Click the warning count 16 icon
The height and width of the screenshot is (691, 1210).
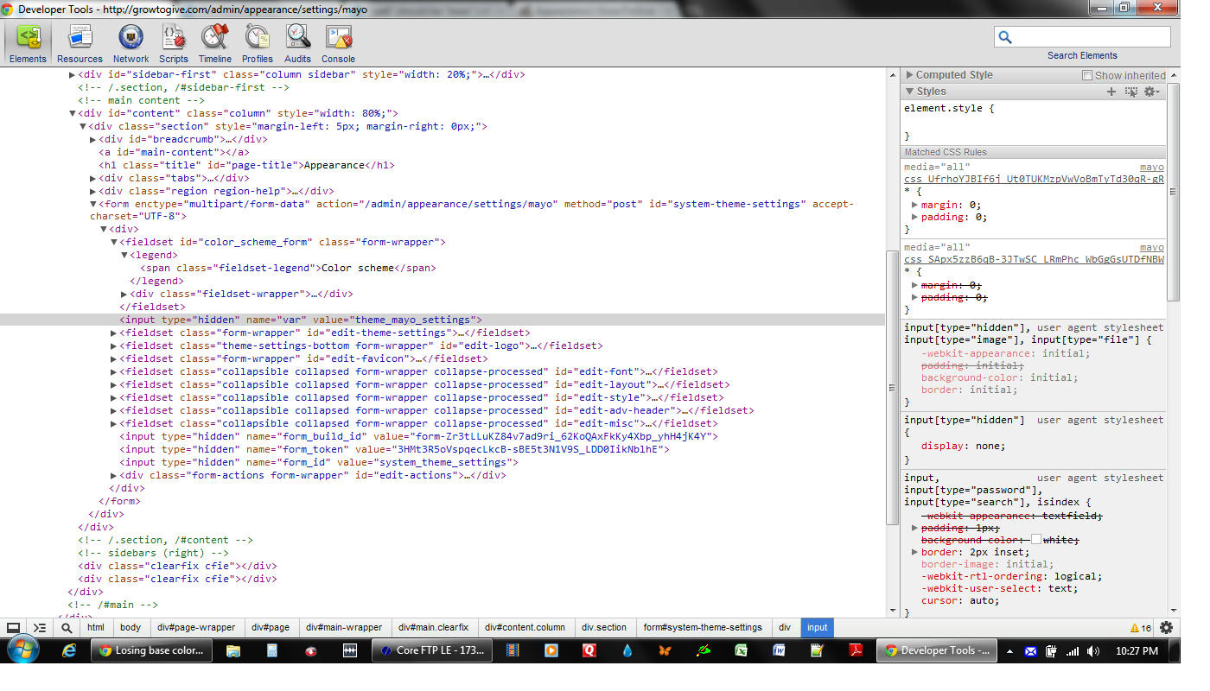[1141, 628]
